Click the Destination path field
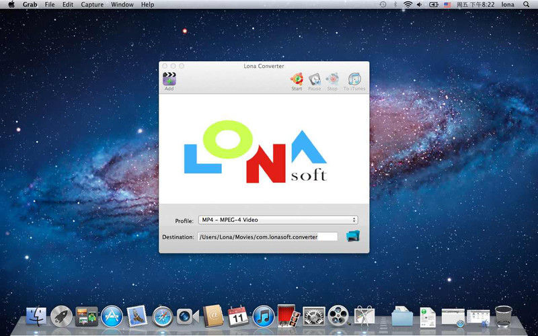 268,237
